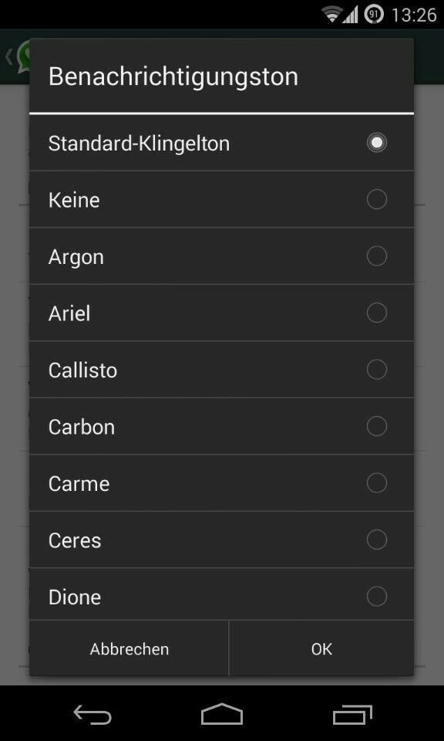Open the recent apps overview icon

[352, 714]
